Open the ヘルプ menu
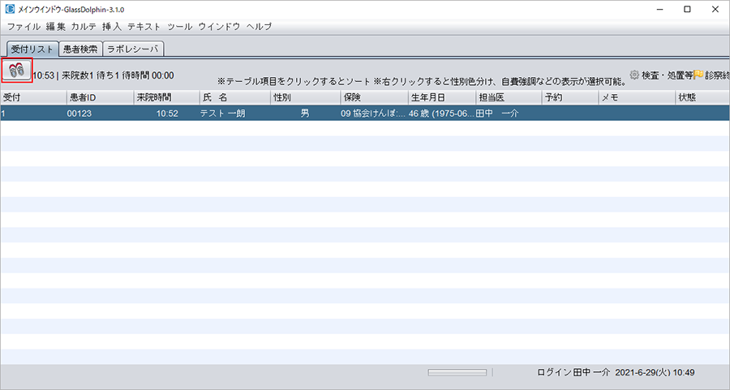The image size is (730, 390). tap(259, 27)
